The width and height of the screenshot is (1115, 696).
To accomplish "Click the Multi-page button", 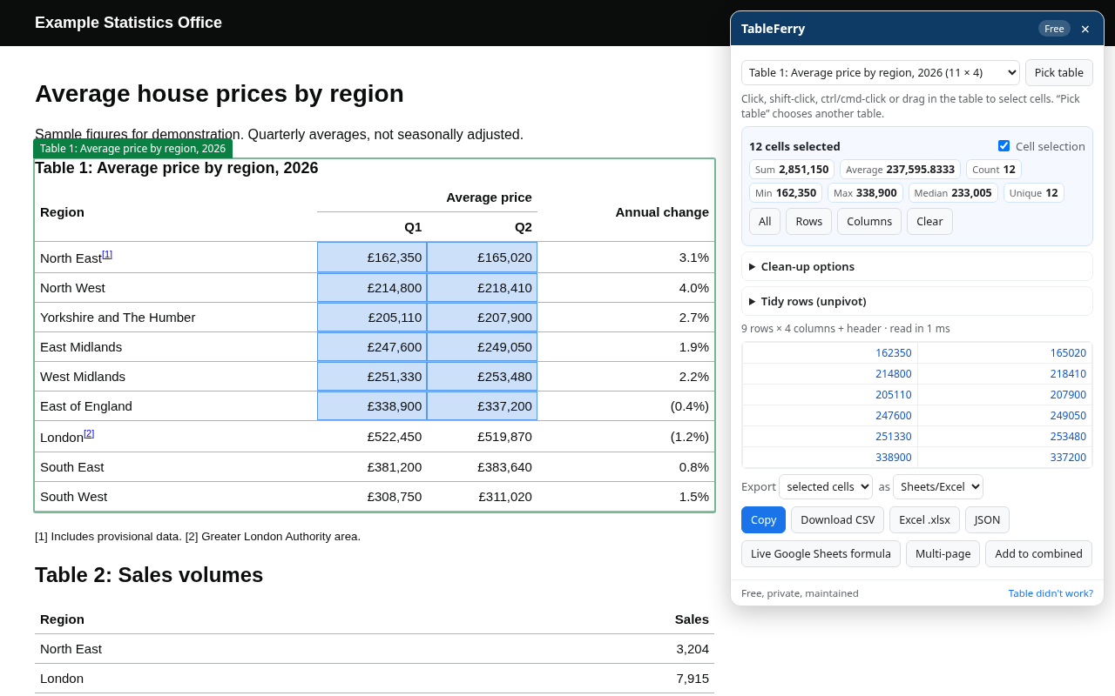I will tap(943, 553).
